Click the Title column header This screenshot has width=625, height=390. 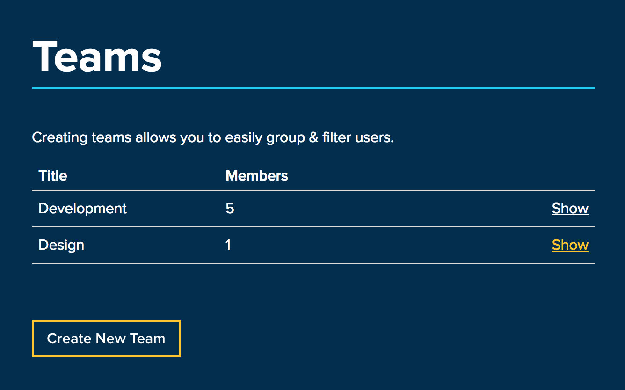click(53, 176)
